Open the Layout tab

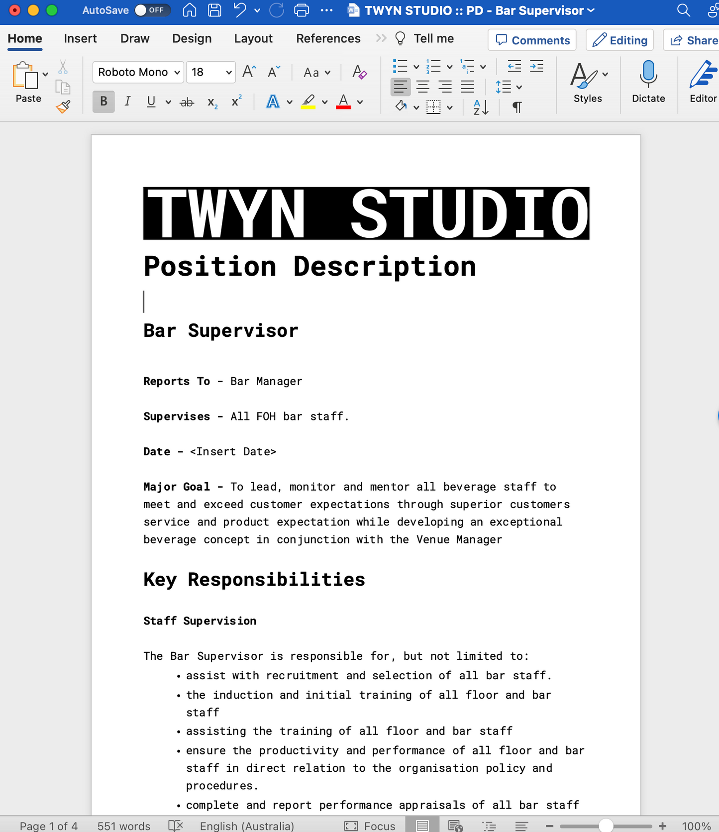point(253,38)
